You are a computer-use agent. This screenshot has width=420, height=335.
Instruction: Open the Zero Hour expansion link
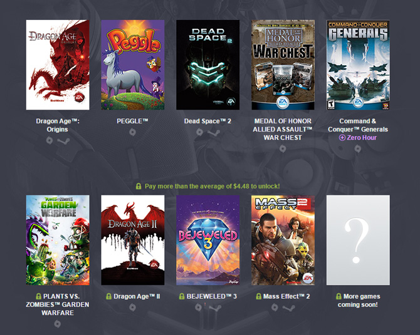click(362, 138)
